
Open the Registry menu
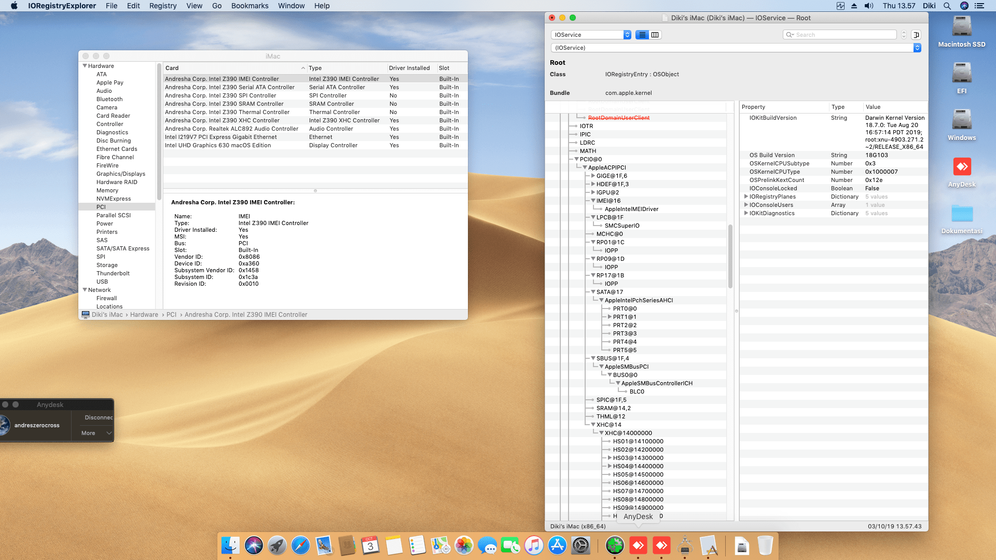(x=162, y=6)
